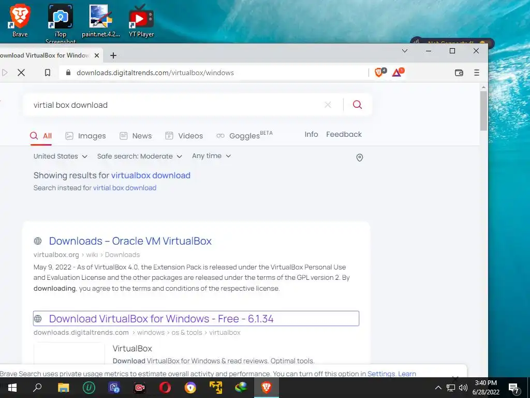Open the Brave Rewards triangle icon
The height and width of the screenshot is (398, 530).
point(397,72)
